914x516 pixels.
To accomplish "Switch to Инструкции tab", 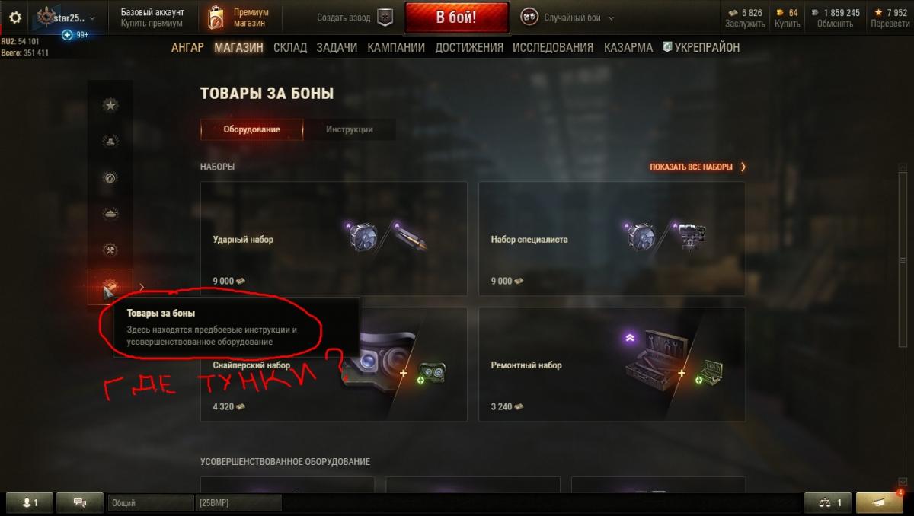I will 350,129.
